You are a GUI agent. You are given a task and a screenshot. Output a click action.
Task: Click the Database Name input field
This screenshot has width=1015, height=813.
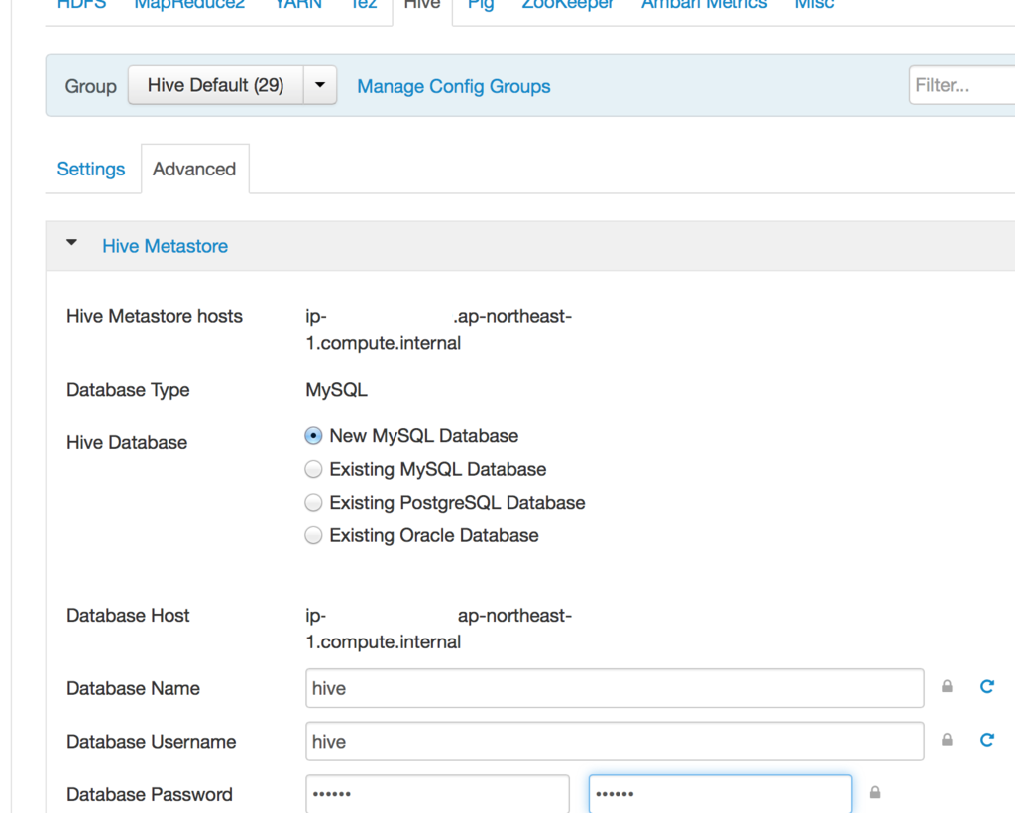(x=615, y=688)
